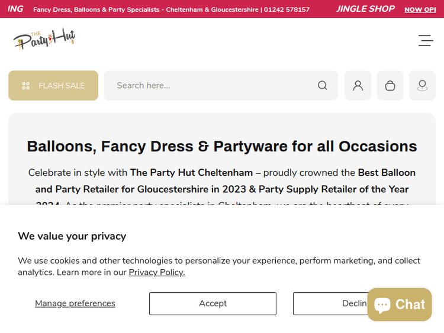Click the grid icon on Flash Sale

[x=25, y=86]
